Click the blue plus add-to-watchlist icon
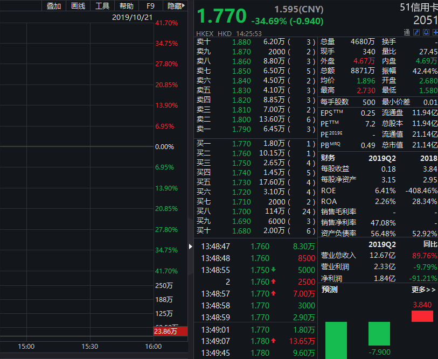The width and height of the screenshot is (438, 359). click(435, 32)
